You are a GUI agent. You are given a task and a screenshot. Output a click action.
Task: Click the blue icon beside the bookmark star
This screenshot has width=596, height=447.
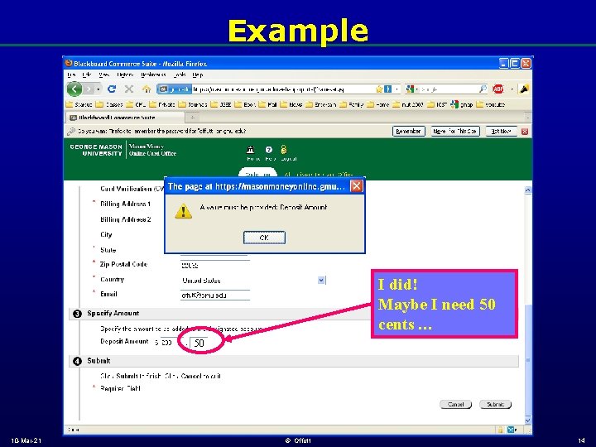pyautogui.click(x=387, y=89)
